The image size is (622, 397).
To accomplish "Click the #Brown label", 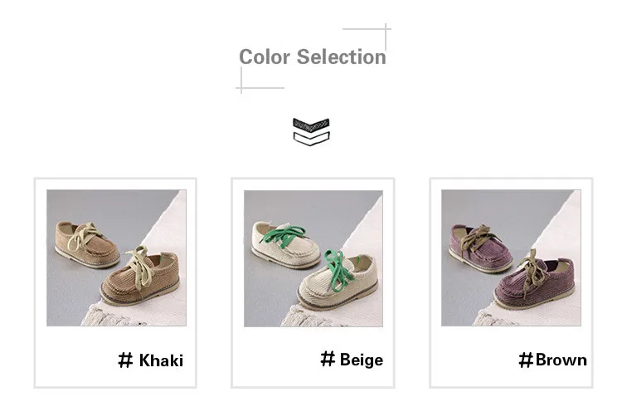I will [552, 360].
